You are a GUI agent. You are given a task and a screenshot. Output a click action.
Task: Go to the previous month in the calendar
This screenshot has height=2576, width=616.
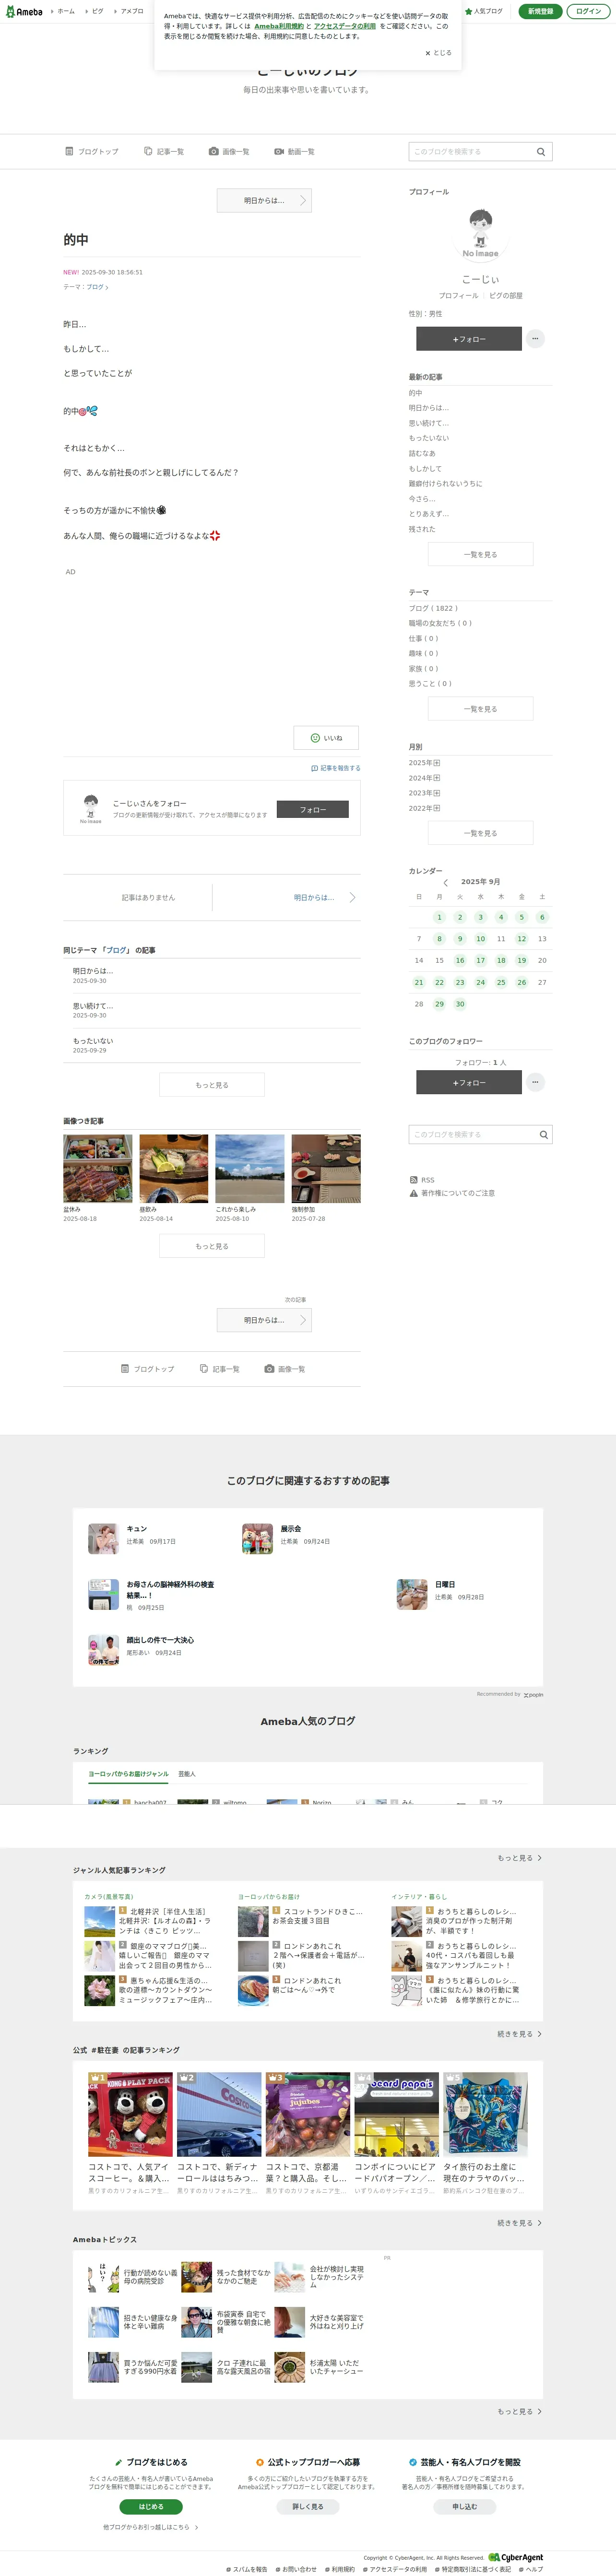pos(445,882)
